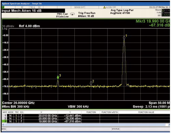The image size is (171, 133).
Task: Select the green marker 3 diamond
Action: [x=58, y=77]
